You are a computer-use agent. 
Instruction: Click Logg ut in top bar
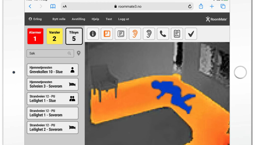(124, 19)
